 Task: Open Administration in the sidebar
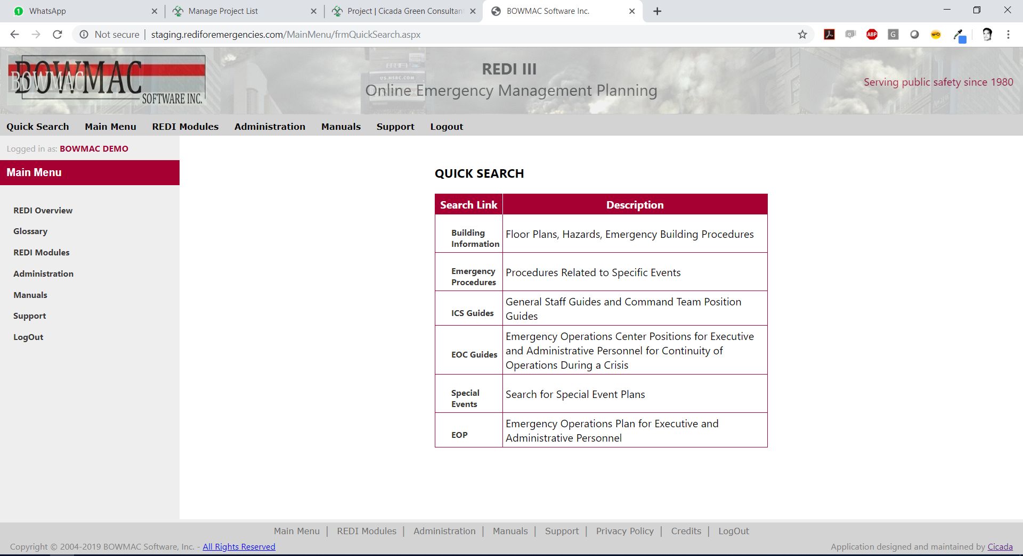click(x=44, y=273)
